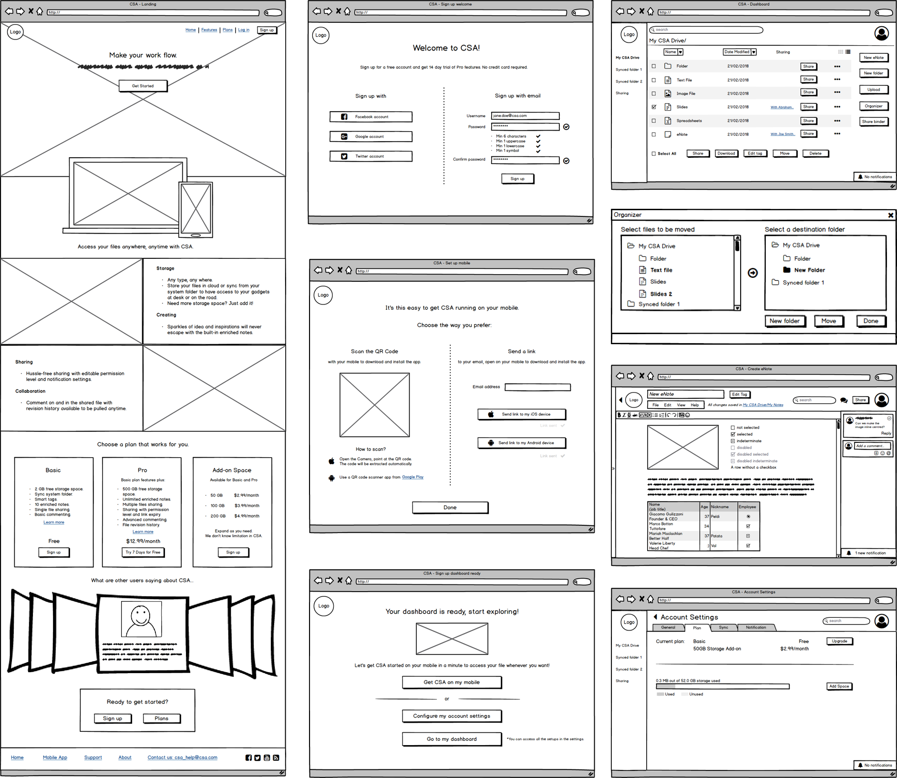This screenshot has width=897, height=778.
Task: Click Email address field in Send a link
Action: pyautogui.click(x=537, y=387)
